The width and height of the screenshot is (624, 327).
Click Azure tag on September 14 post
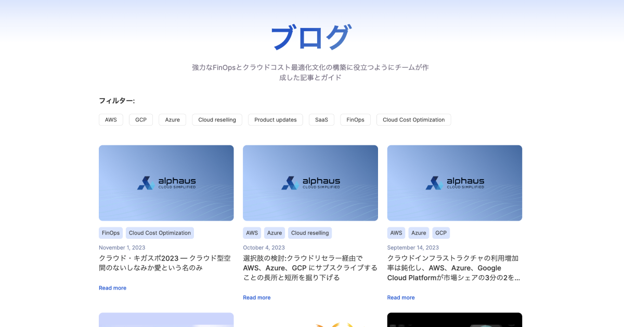tap(419, 233)
